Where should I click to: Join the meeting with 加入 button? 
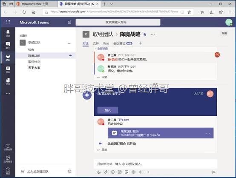[x=108, y=110]
